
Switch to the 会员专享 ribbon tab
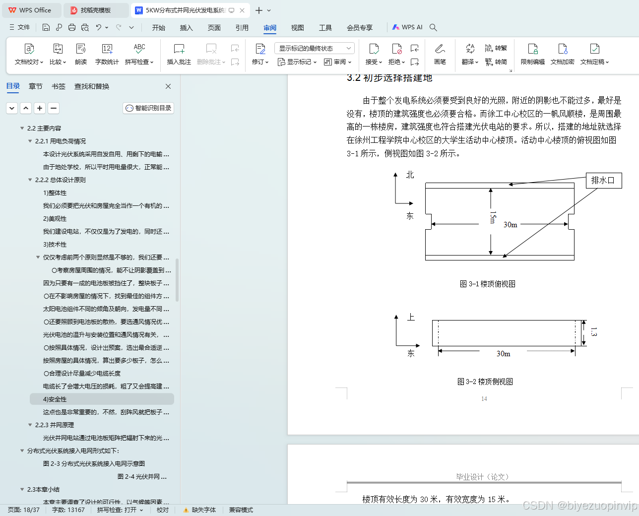360,28
